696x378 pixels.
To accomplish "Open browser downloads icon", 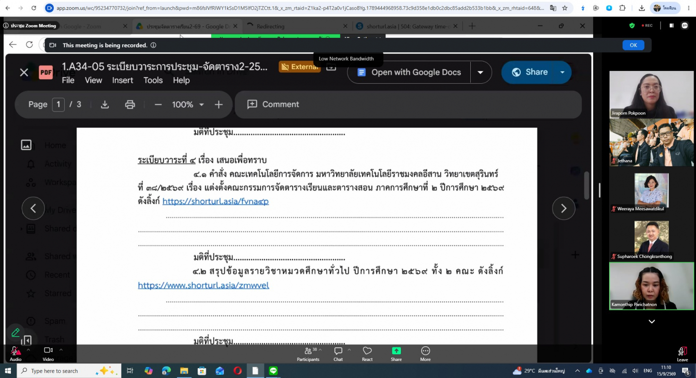I will tap(642, 8).
